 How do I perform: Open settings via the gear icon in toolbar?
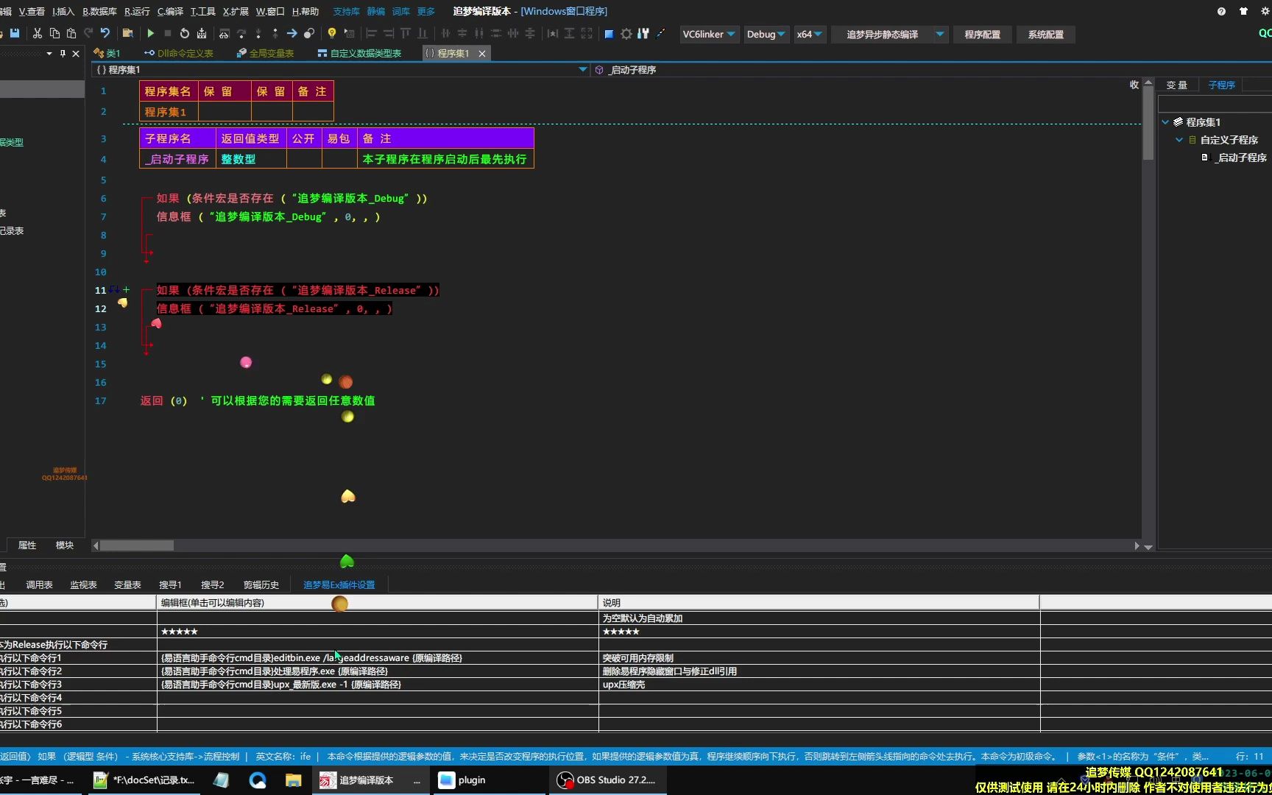pos(626,34)
